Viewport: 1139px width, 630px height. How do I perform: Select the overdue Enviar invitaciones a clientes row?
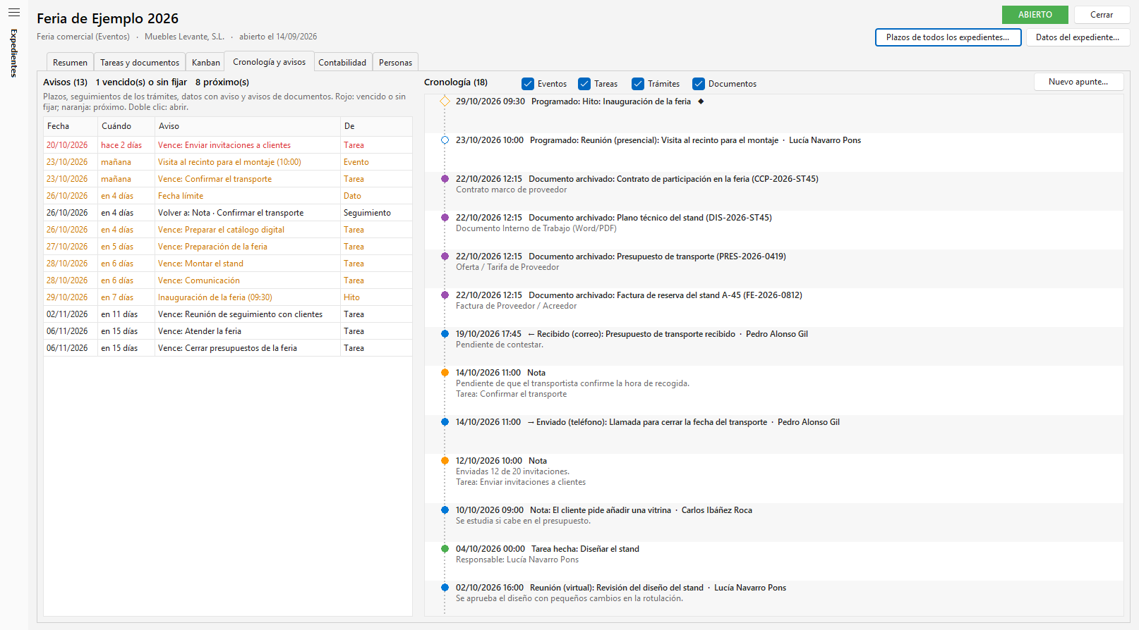[x=227, y=145]
